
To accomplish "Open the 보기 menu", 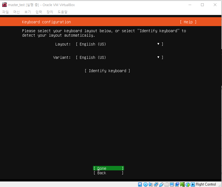I will [x=28, y=12].
